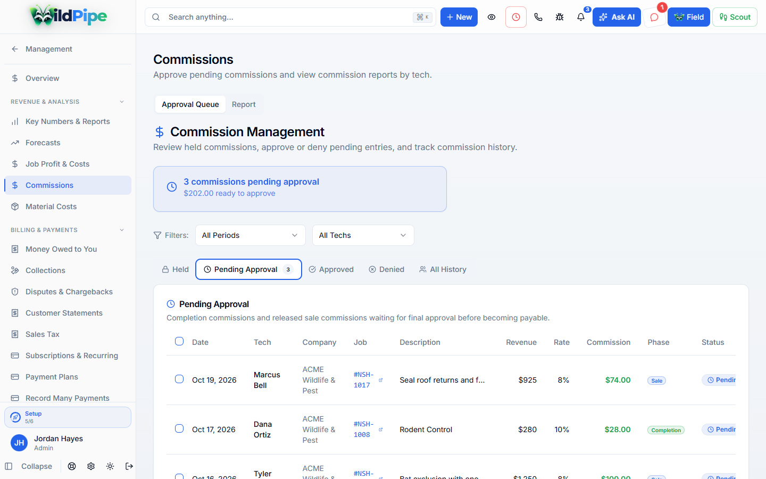Open Ask AI assistant
766x479 pixels.
[617, 17]
